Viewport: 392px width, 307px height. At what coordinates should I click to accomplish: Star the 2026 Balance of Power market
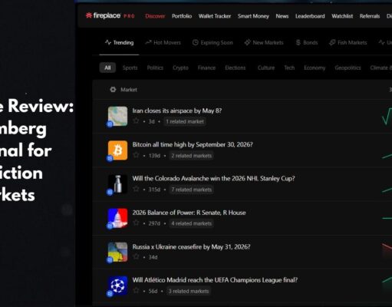[136, 223]
